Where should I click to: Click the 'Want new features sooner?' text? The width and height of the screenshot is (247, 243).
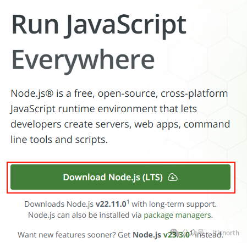[67, 235]
